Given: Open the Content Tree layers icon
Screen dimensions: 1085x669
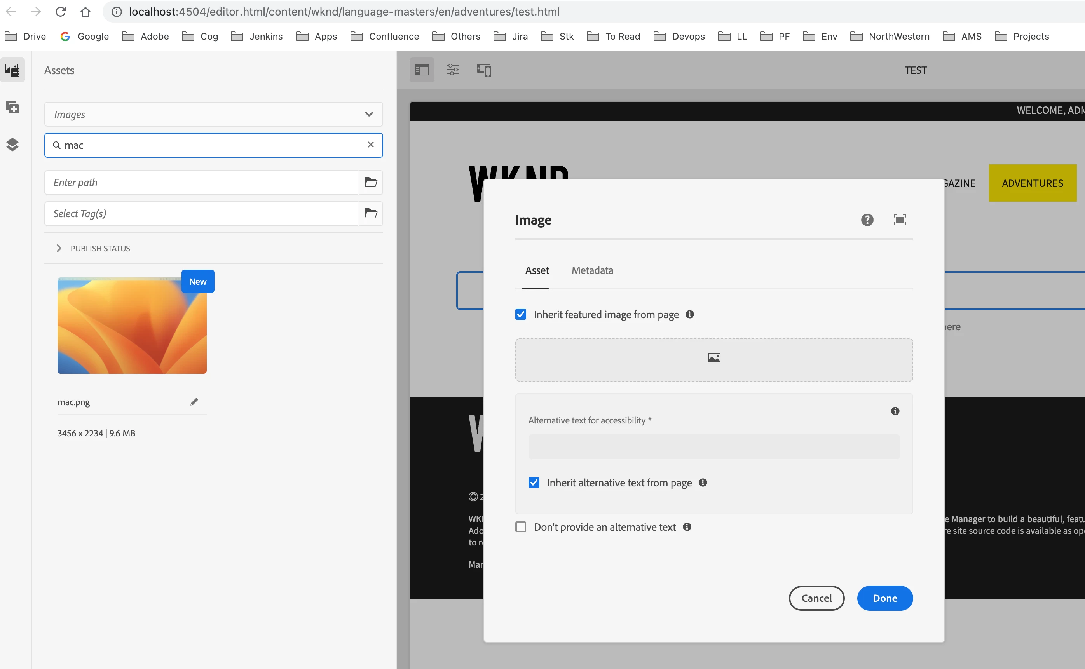Looking at the screenshot, I should pyautogui.click(x=12, y=145).
